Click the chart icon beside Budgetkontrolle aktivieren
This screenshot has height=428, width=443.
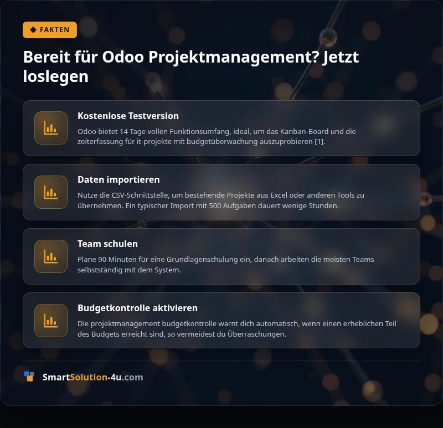(x=51, y=321)
